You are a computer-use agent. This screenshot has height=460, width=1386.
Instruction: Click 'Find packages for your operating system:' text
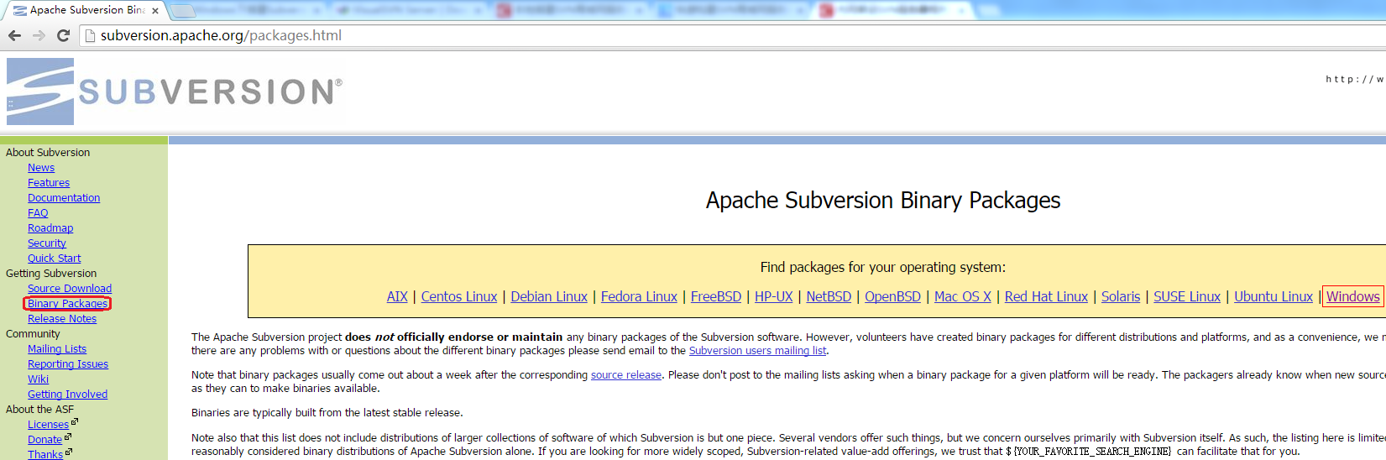point(883,268)
